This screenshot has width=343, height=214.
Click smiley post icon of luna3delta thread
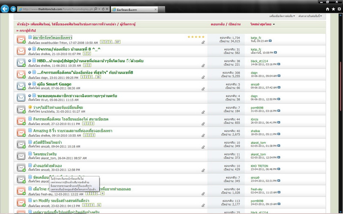30,107
